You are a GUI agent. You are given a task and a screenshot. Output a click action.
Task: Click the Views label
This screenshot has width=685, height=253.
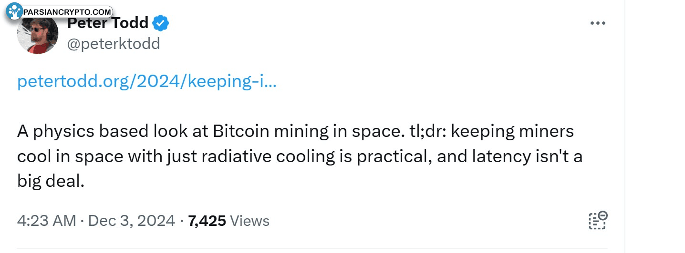pos(250,221)
